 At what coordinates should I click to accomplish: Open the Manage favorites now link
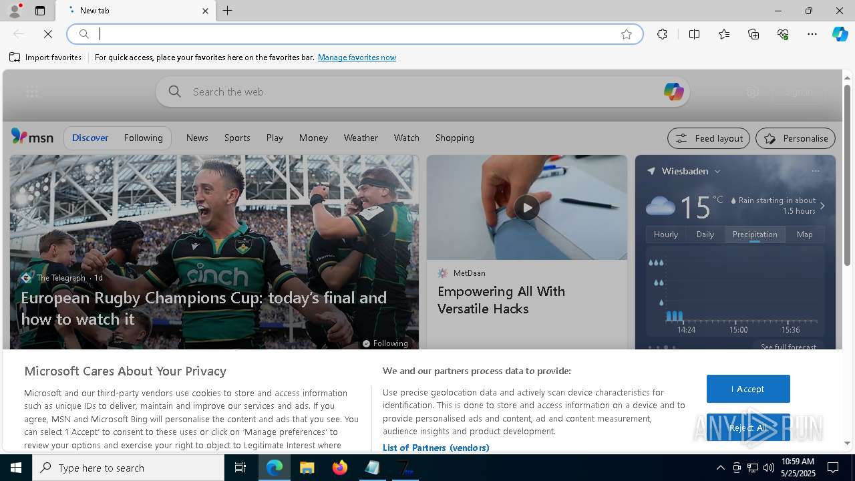point(357,57)
